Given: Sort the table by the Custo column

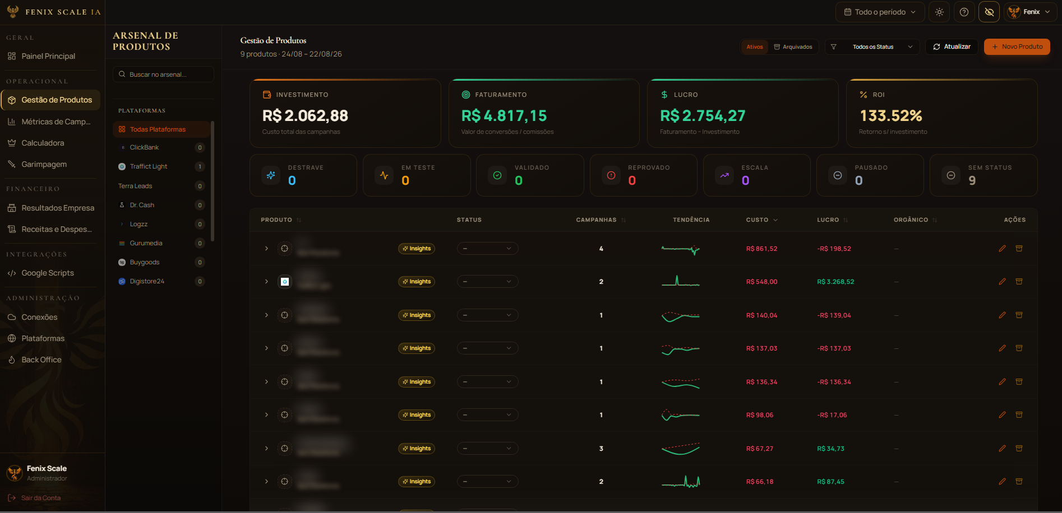Looking at the screenshot, I should pos(762,220).
